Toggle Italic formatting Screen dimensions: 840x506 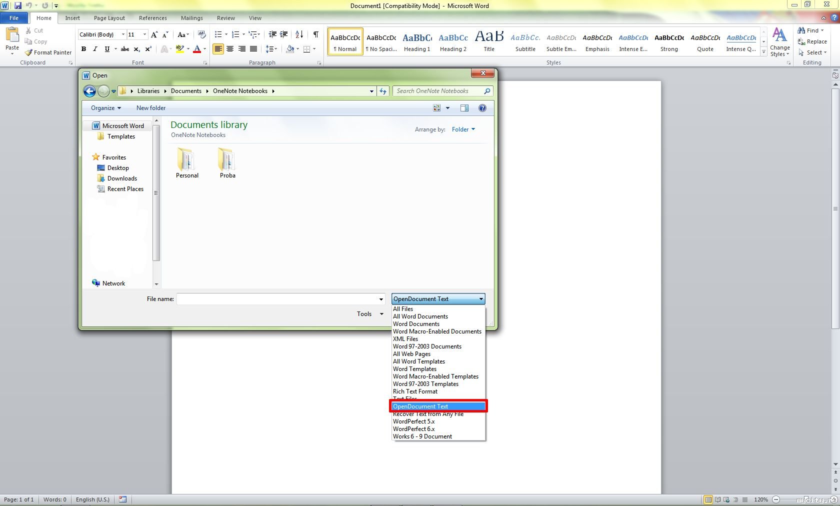tap(95, 49)
